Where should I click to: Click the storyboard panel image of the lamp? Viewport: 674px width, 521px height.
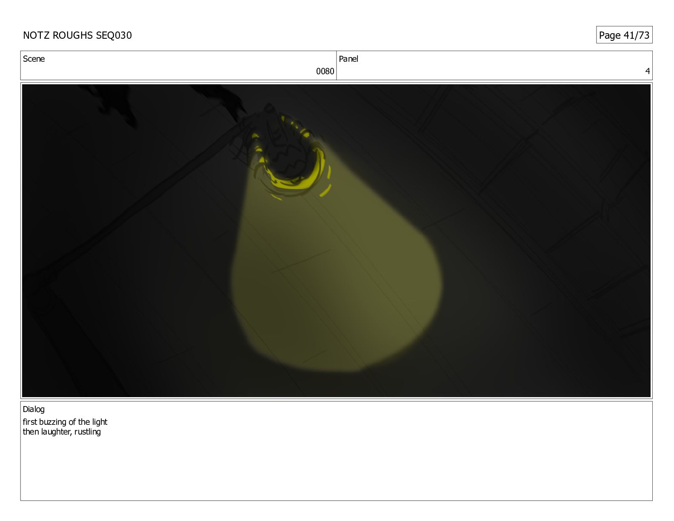click(336, 240)
